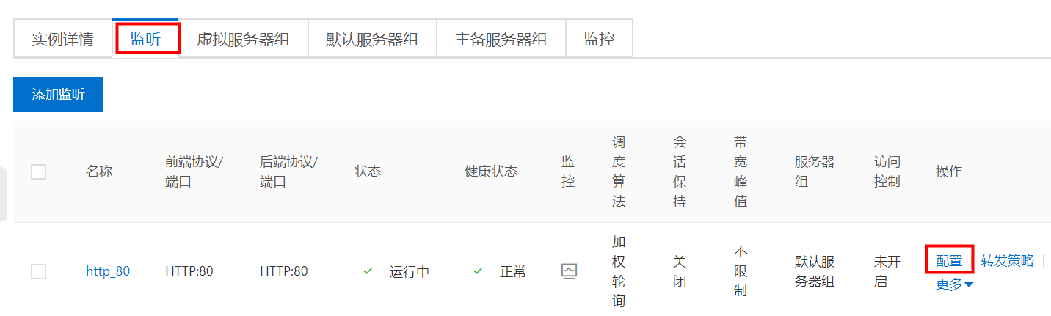Open 转发策略 for the listener
Viewport: 1051px width, 316px height.
click(1007, 260)
